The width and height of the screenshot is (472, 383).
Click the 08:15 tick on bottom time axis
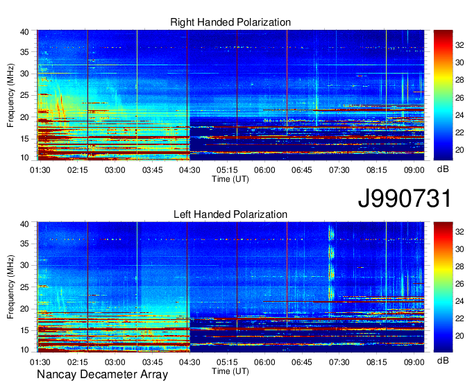coord(377,362)
